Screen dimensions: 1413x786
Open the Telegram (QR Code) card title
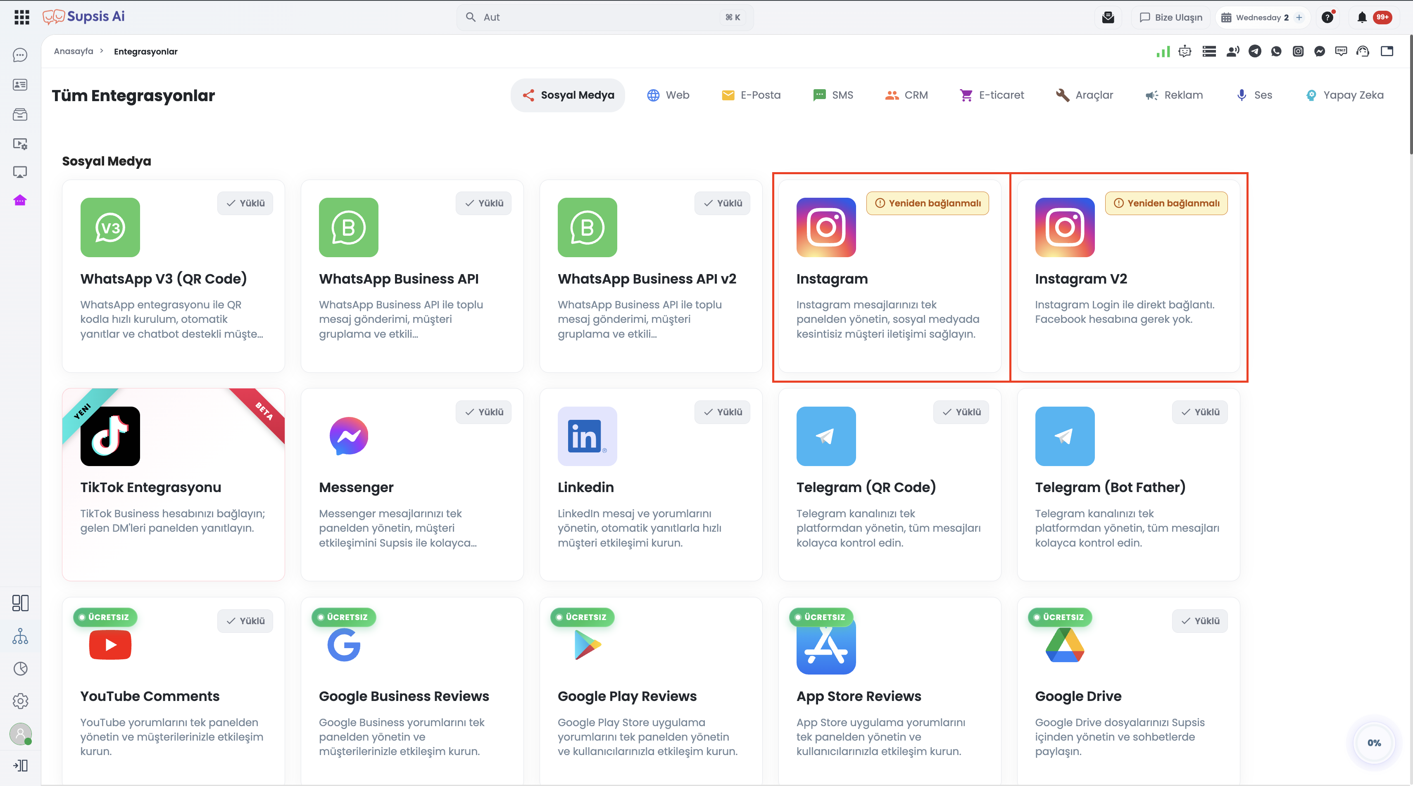[x=866, y=487]
